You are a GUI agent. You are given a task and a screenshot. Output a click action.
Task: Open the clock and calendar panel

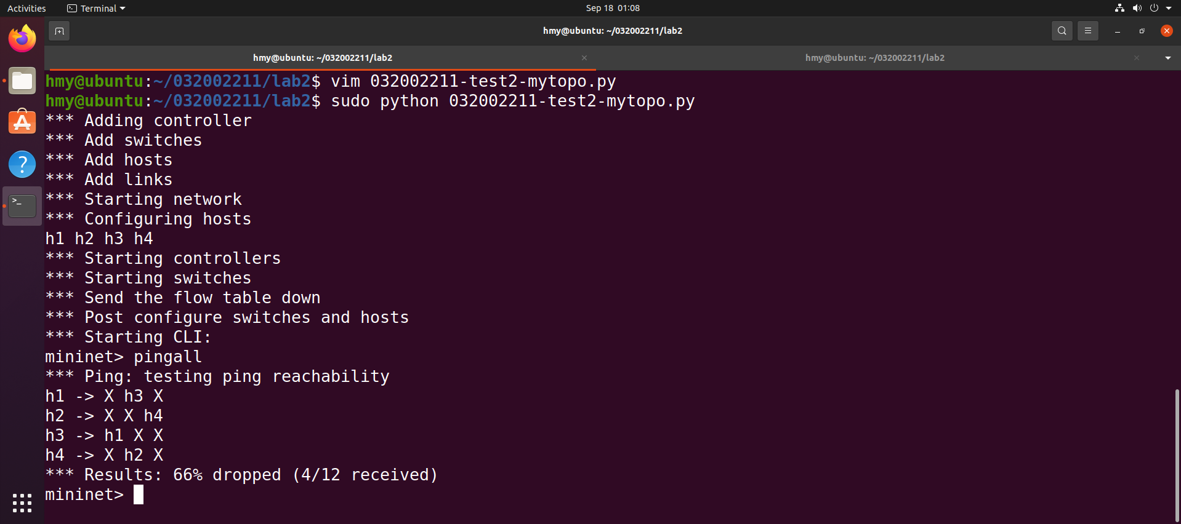pos(613,8)
